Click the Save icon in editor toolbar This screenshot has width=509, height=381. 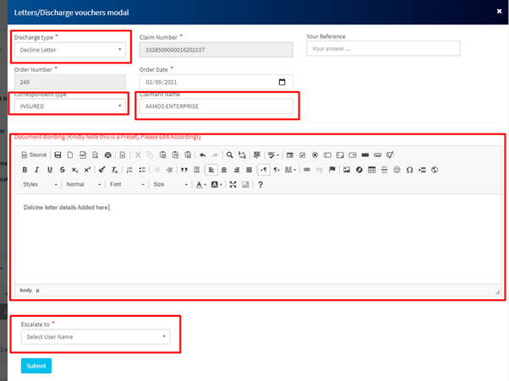click(x=57, y=155)
